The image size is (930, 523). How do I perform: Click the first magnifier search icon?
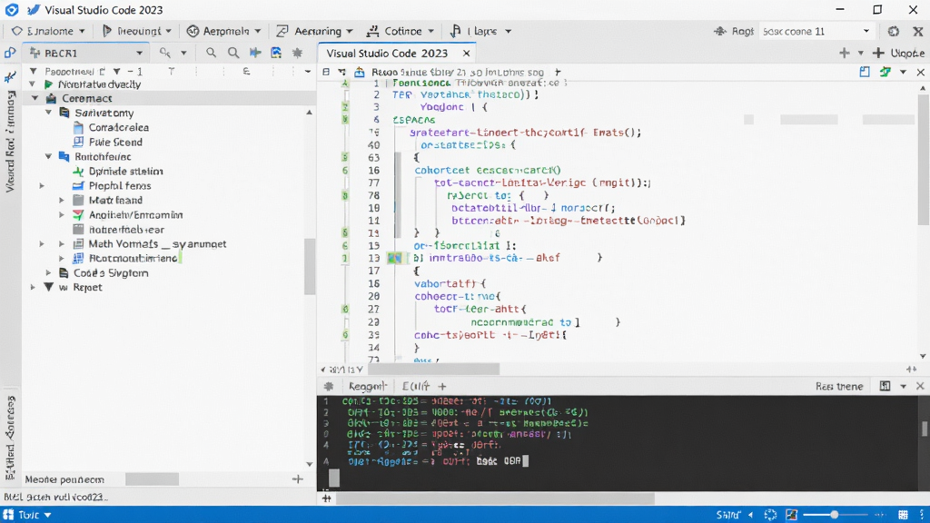211,53
